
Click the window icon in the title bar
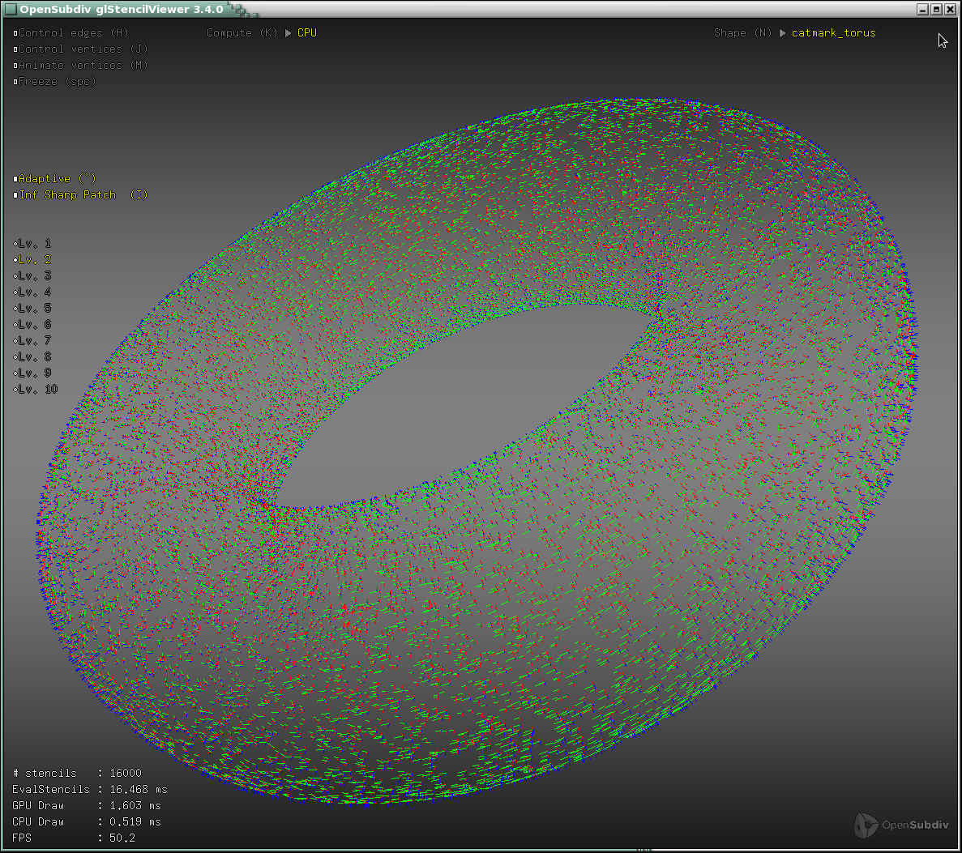pos(10,9)
